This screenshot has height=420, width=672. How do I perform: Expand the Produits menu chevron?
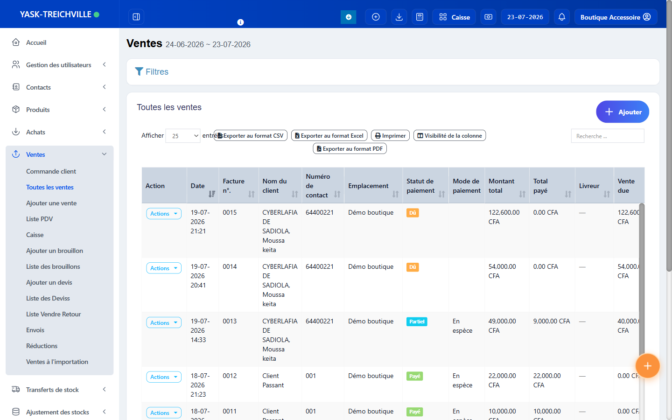[104, 110]
